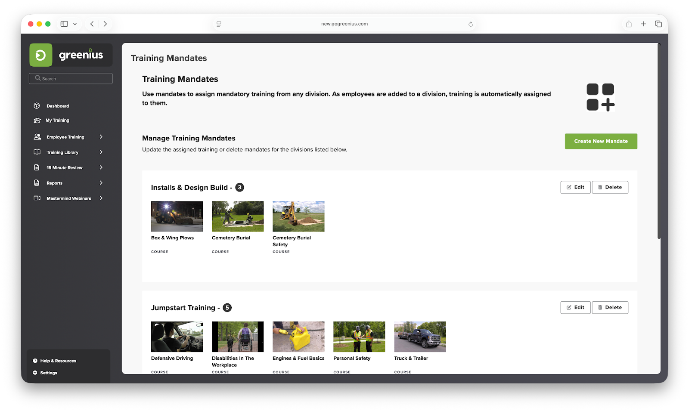Expand the 15 Minute Review chevron
Image resolution: width=689 pixels, height=411 pixels.
101,167
